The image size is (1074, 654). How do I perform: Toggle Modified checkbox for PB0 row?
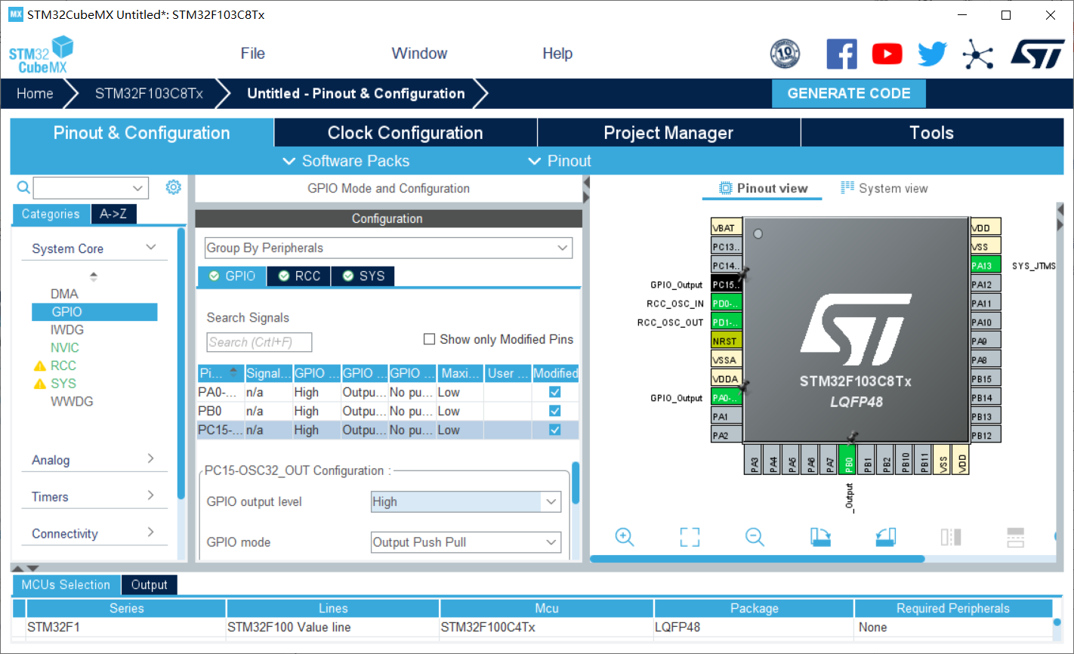[555, 411]
